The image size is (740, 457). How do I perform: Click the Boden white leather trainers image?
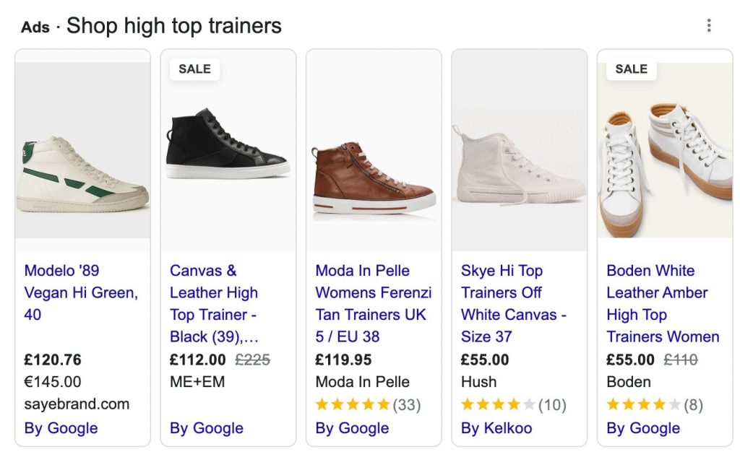[665, 150]
